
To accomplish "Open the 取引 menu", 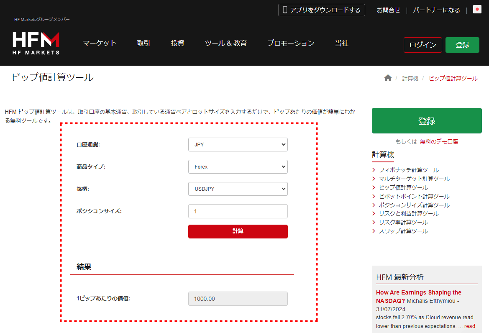I will tap(143, 43).
